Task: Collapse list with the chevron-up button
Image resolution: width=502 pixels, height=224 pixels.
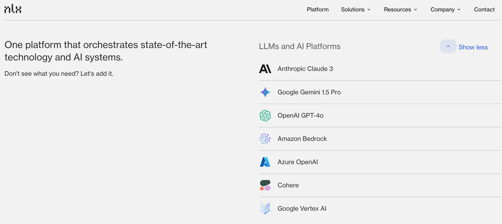Action: (448, 46)
